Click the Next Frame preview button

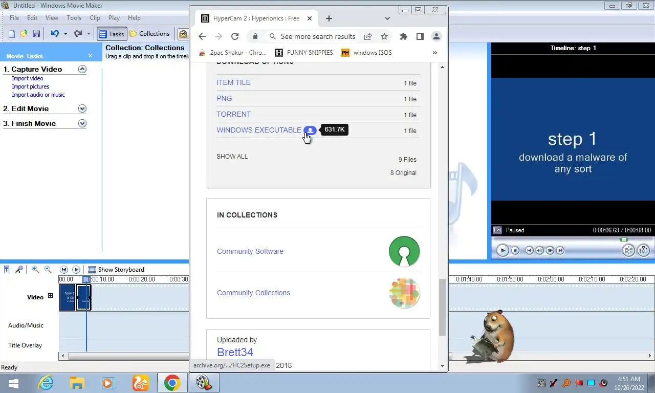tap(550, 250)
